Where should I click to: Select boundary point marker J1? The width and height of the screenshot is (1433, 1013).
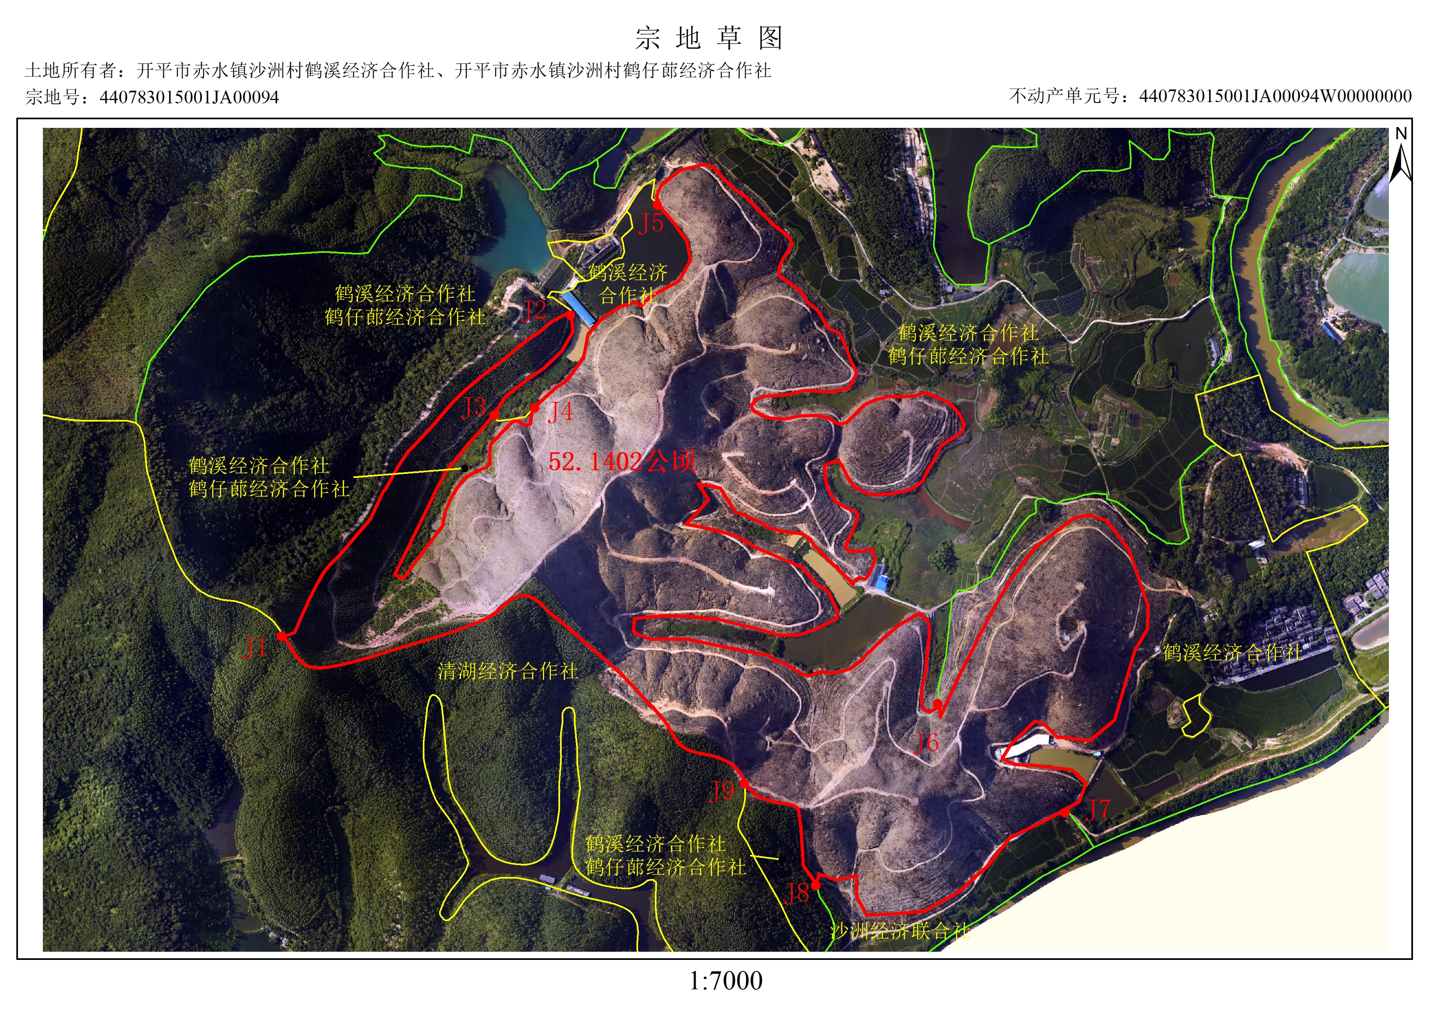281,636
